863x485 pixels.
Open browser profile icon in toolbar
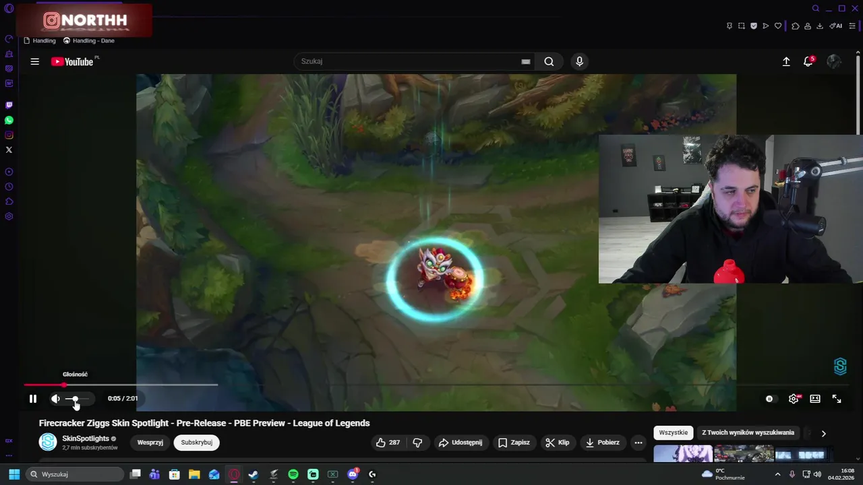point(808,26)
